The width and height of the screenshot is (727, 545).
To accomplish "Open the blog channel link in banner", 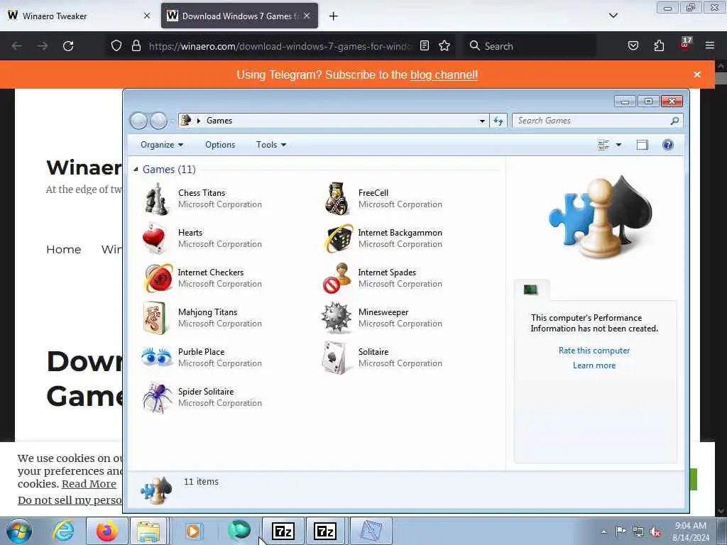I will click(x=444, y=75).
